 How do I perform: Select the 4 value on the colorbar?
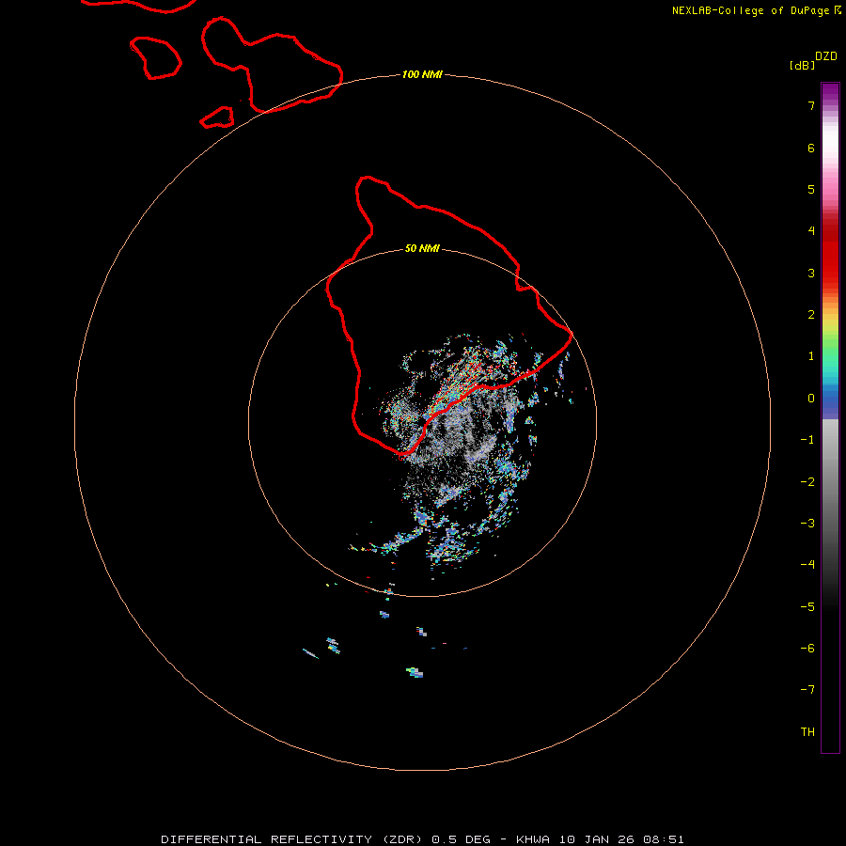click(x=811, y=231)
